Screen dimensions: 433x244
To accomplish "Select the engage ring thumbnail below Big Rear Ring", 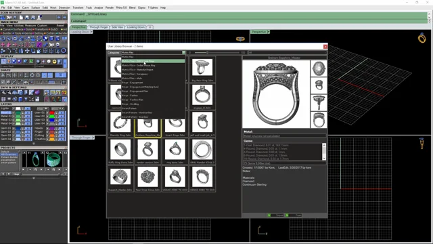I will (202, 96).
